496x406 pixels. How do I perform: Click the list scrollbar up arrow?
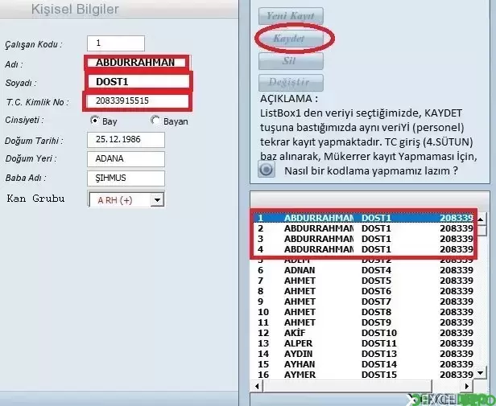(x=481, y=219)
